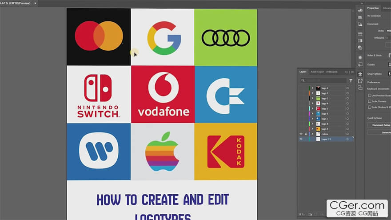This screenshot has width=391, height=220.
Task: Click the Vodafone logo on the artboard
Action: point(164,95)
